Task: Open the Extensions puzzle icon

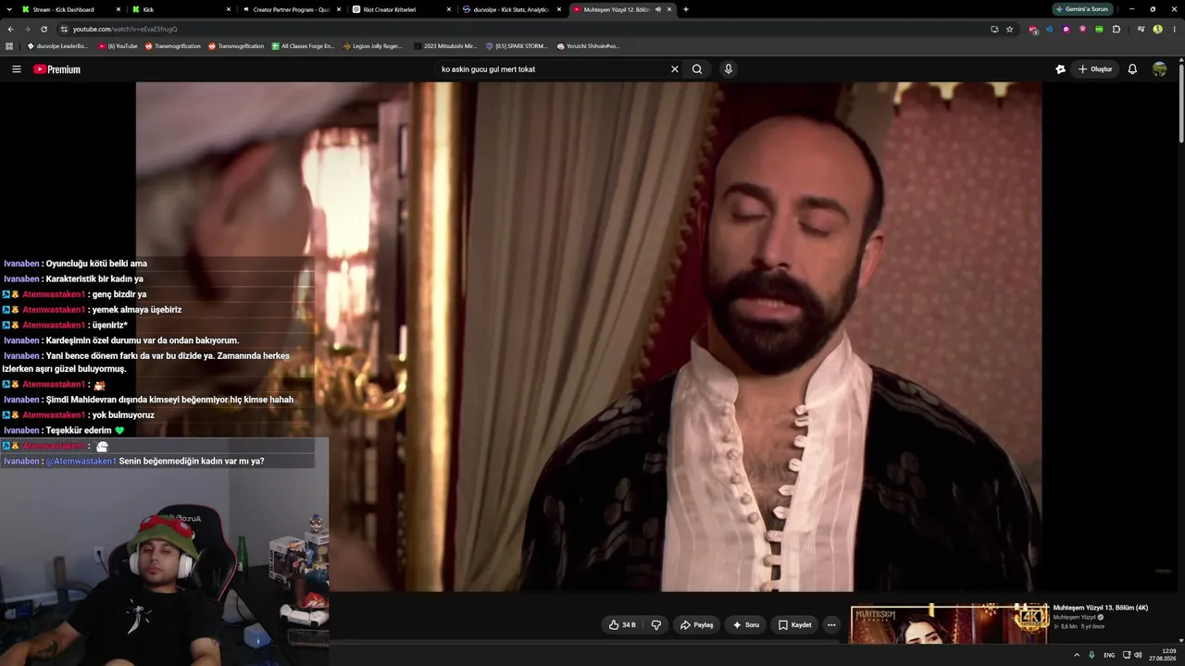Action: [x=1116, y=29]
